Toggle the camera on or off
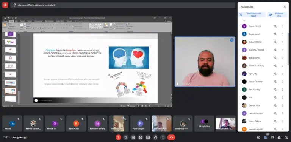Image resolution: width=291 pixels, height=142 pixels. pyautogui.click(x=126, y=137)
